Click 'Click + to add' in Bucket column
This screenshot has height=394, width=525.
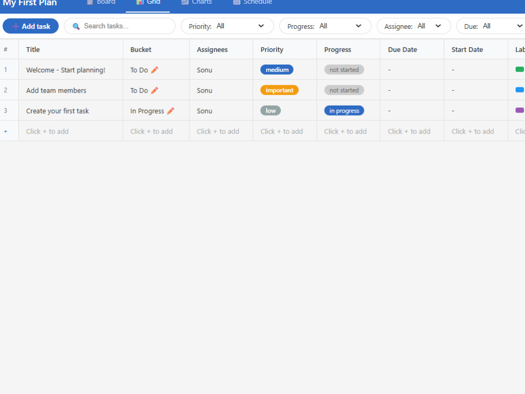151,131
